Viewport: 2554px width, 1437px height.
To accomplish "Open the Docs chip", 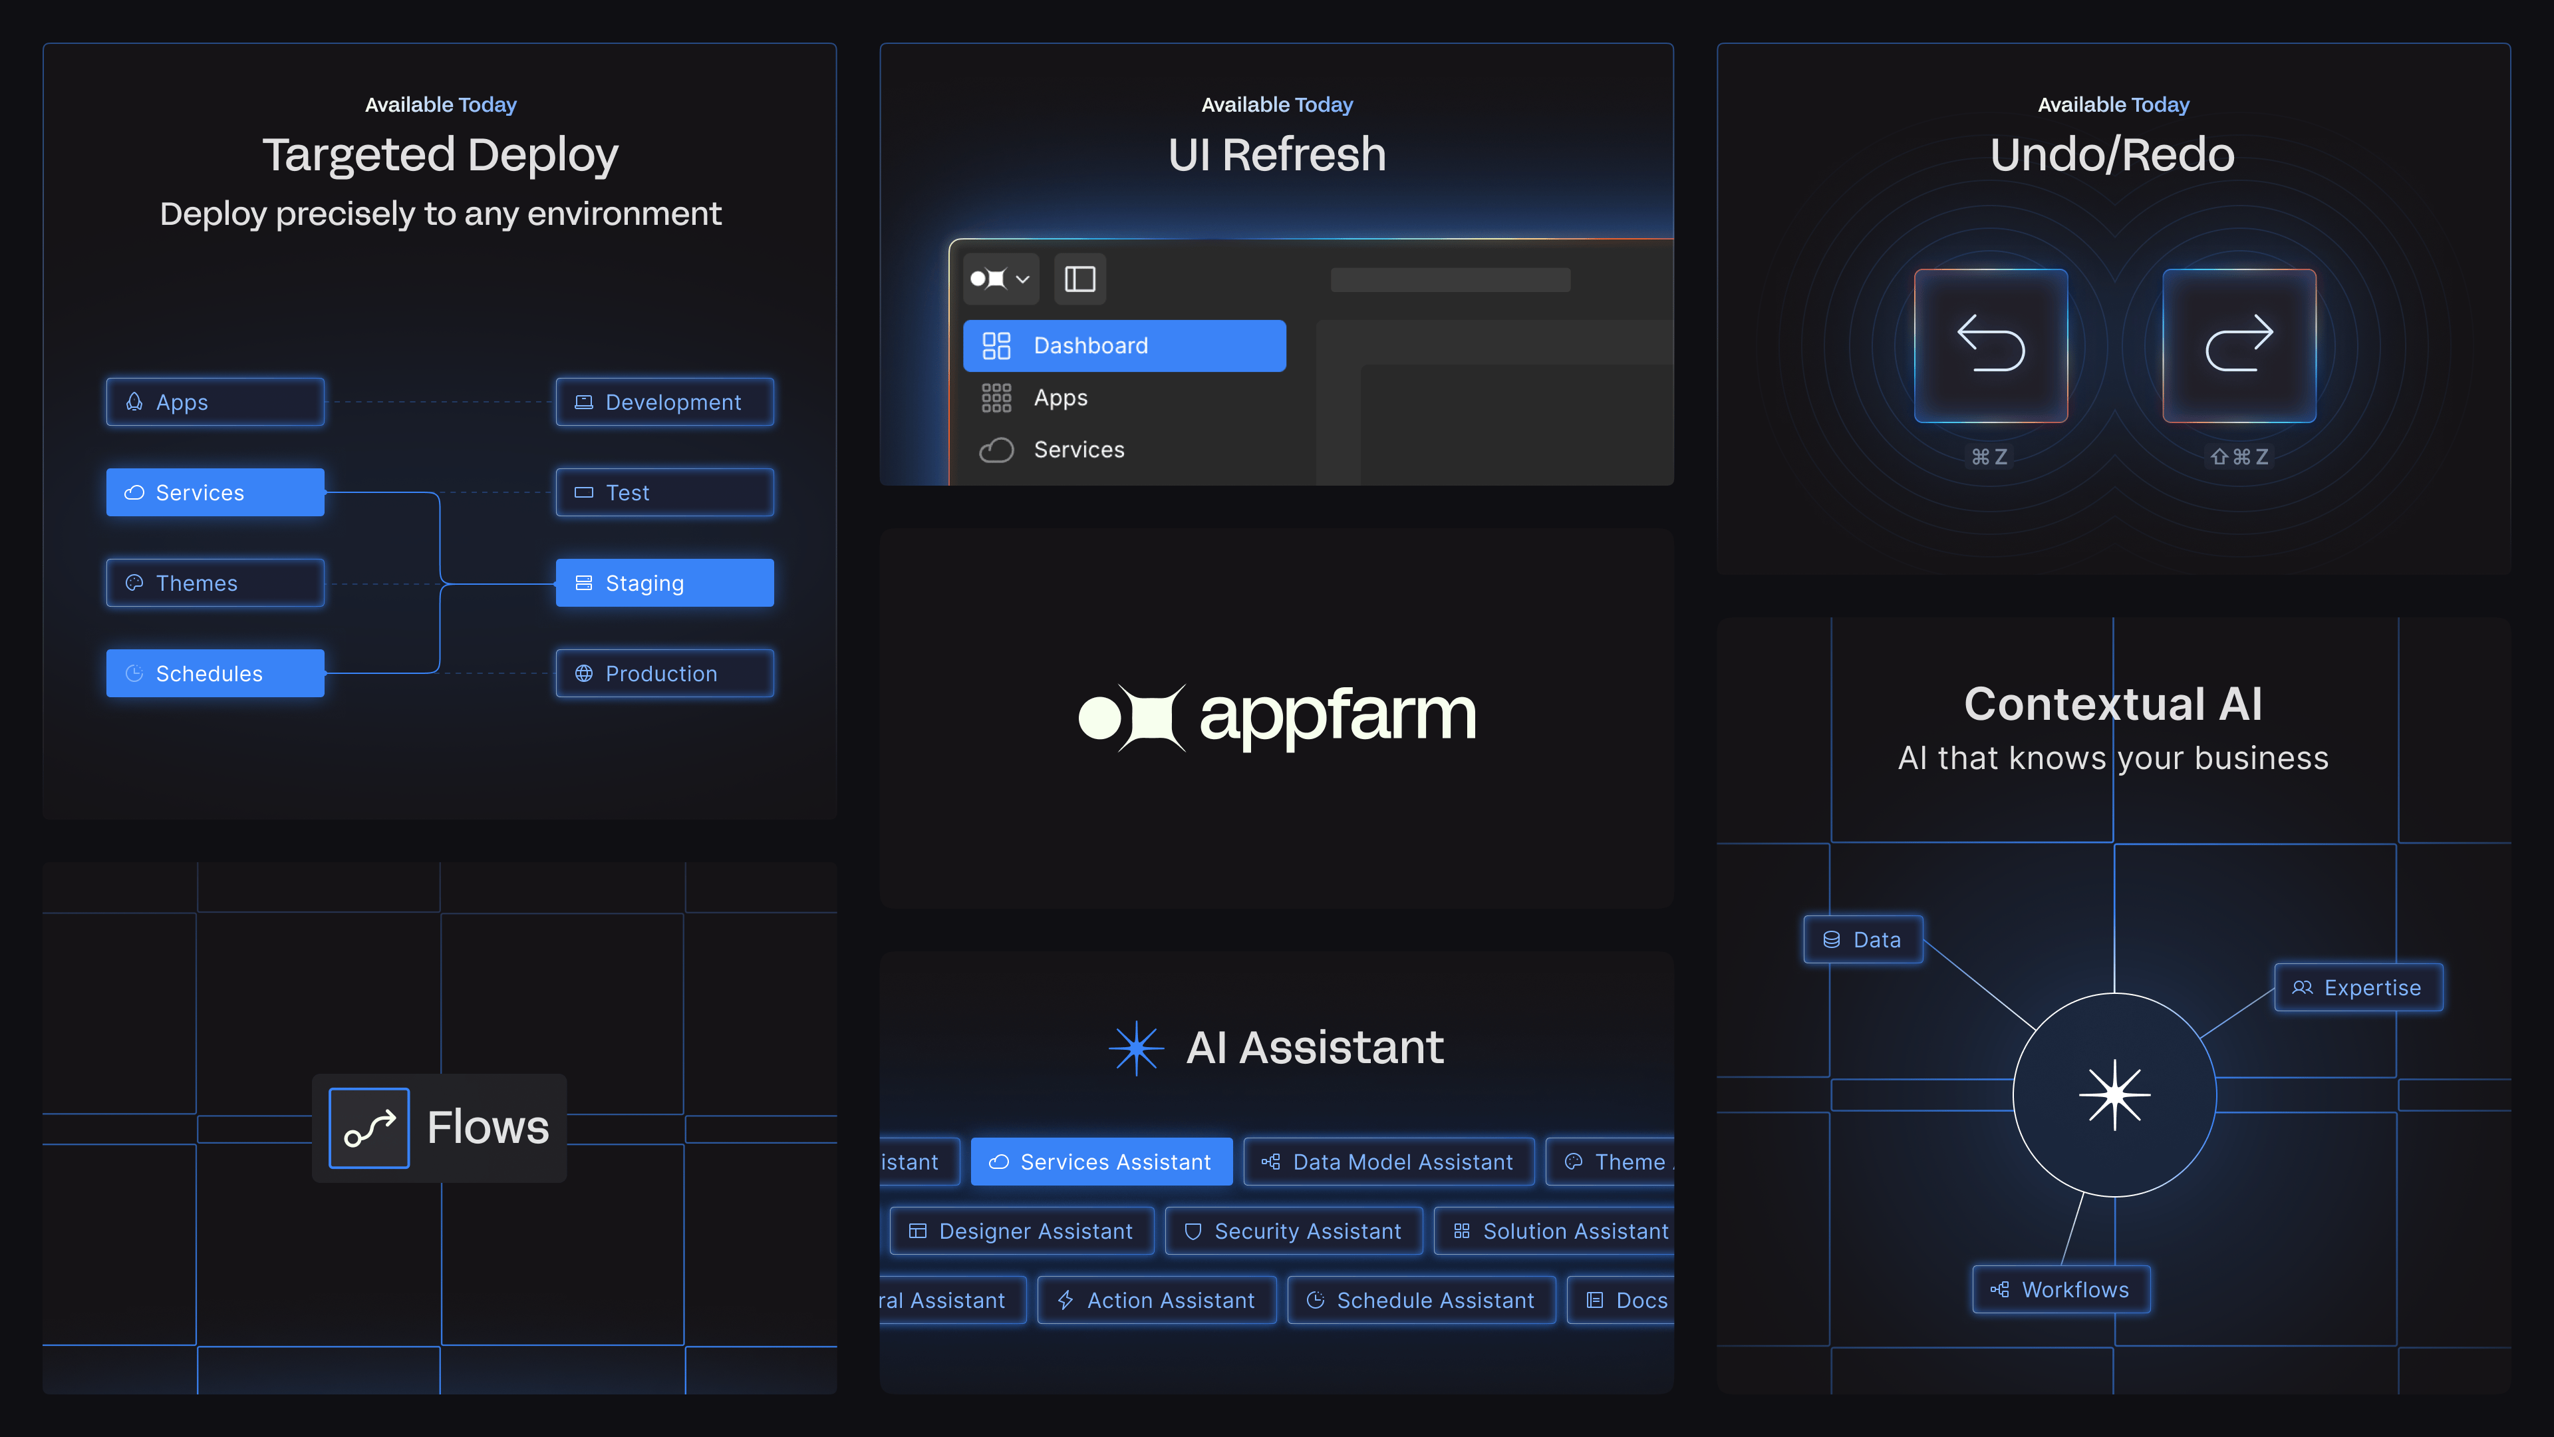I will (1621, 1300).
